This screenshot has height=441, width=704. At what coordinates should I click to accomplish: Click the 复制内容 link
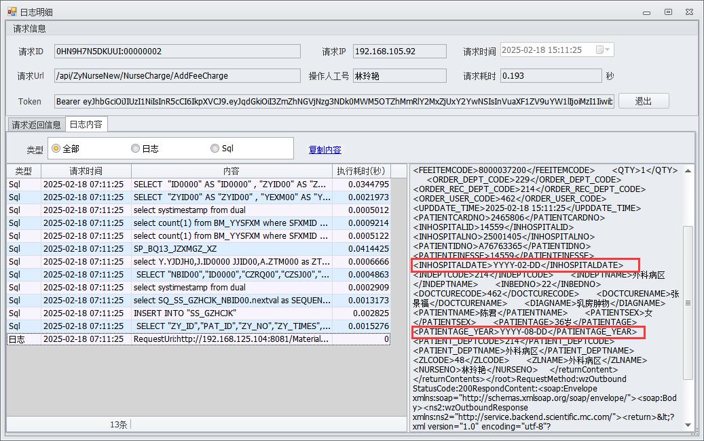[325, 150]
